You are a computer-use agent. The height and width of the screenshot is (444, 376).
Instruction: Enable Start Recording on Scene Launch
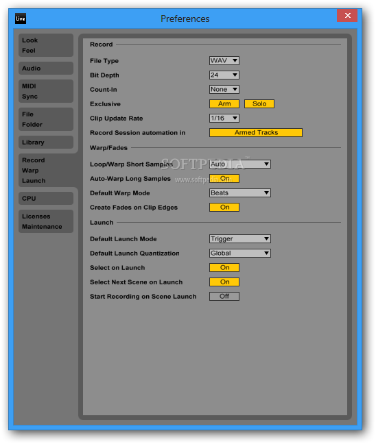pos(224,297)
